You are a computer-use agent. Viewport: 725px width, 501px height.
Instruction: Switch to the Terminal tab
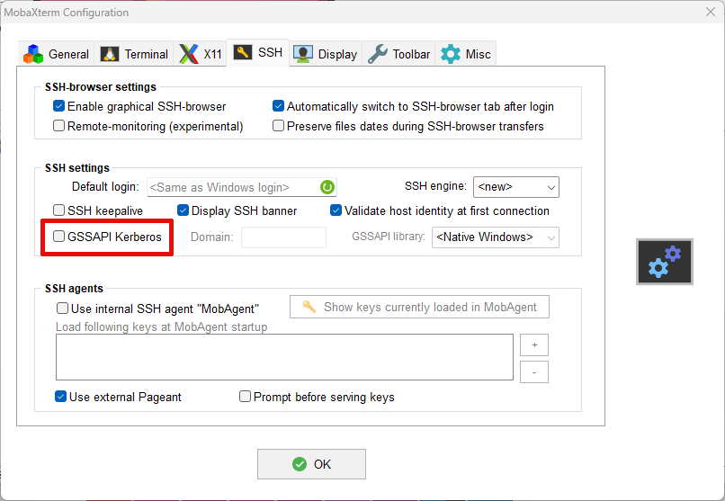(135, 54)
